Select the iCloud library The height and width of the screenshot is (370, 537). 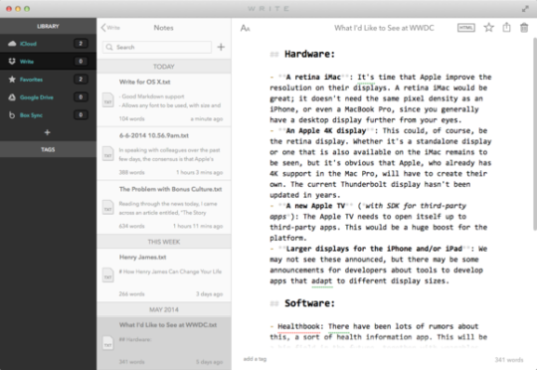pos(48,44)
